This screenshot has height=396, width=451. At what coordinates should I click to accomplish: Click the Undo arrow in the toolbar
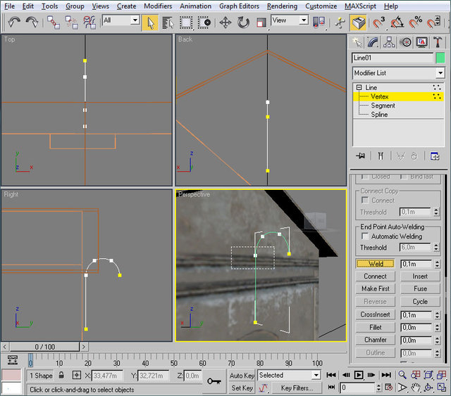tap(14, 22)
